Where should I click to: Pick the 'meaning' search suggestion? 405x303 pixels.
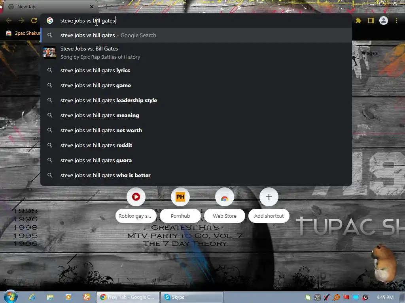click(196, 115)
